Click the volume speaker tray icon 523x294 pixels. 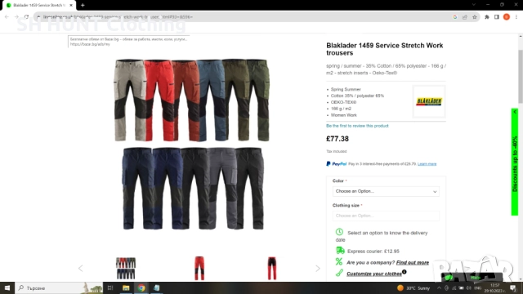pyautogui.click(x=468, y=288)
